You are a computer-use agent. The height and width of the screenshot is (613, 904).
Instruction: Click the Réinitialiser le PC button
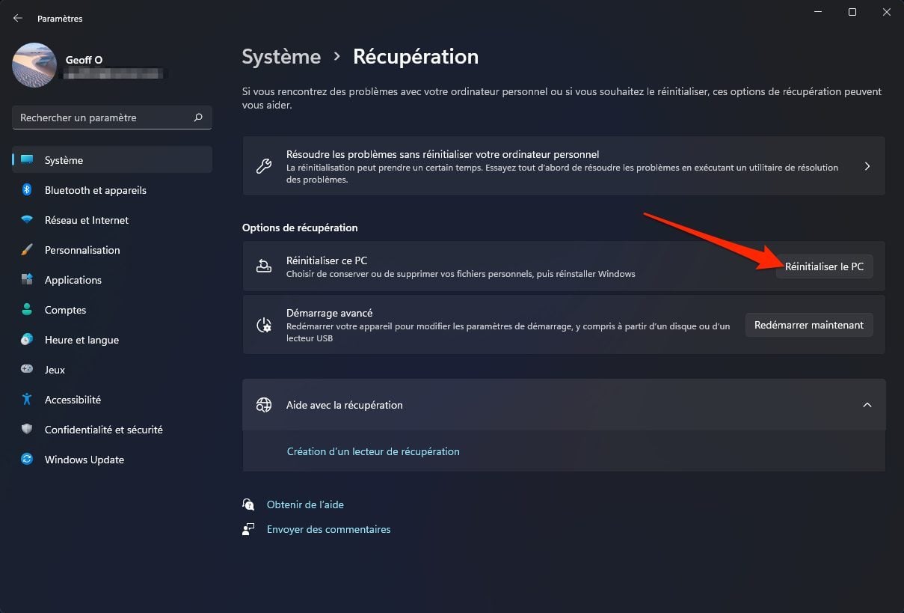click(824, 266)
